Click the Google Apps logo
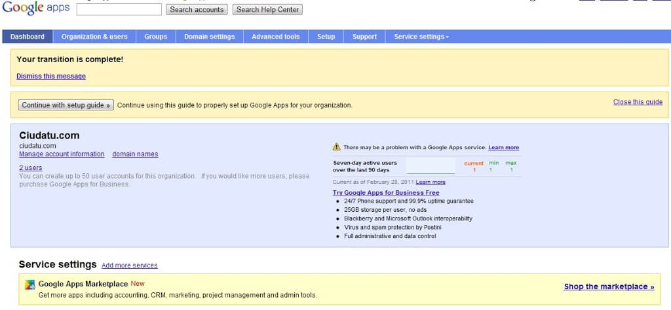Viewport: 671px width, 310px height. pyautogui.click(x=36, y=8)
